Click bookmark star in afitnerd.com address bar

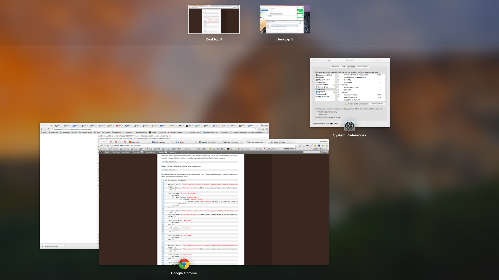[x=296, y=146]
